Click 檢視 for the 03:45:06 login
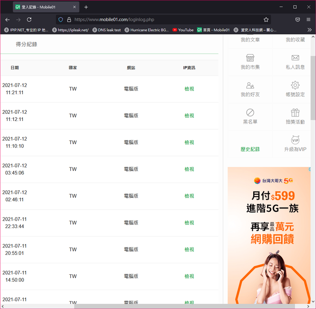Screen dimensions: 316x309 coord(189,169)
